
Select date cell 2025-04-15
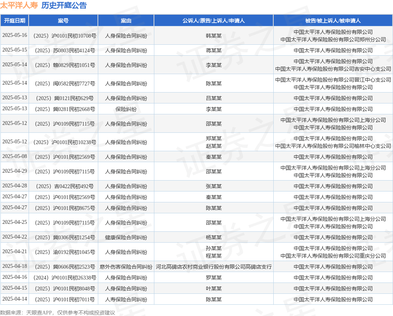[x=15, y=288]
